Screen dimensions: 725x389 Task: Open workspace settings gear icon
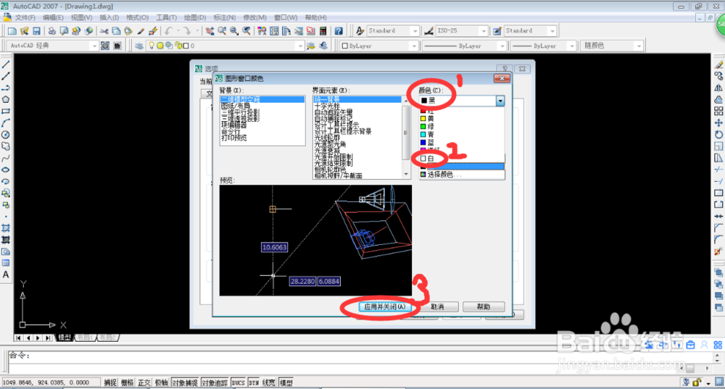[105, 46]
